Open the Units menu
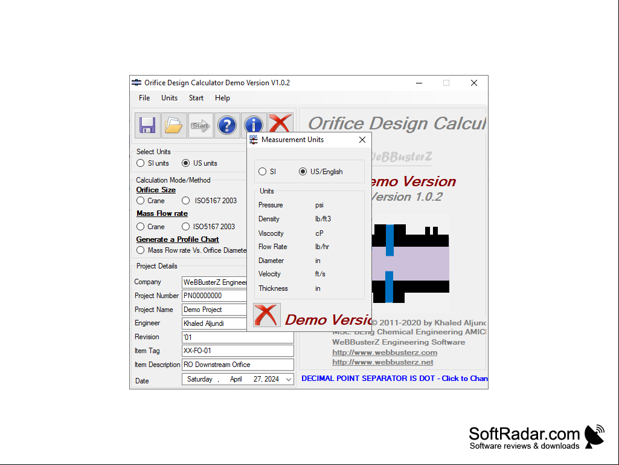This screenshot has height=465, width=619. (x=169, y=98)
